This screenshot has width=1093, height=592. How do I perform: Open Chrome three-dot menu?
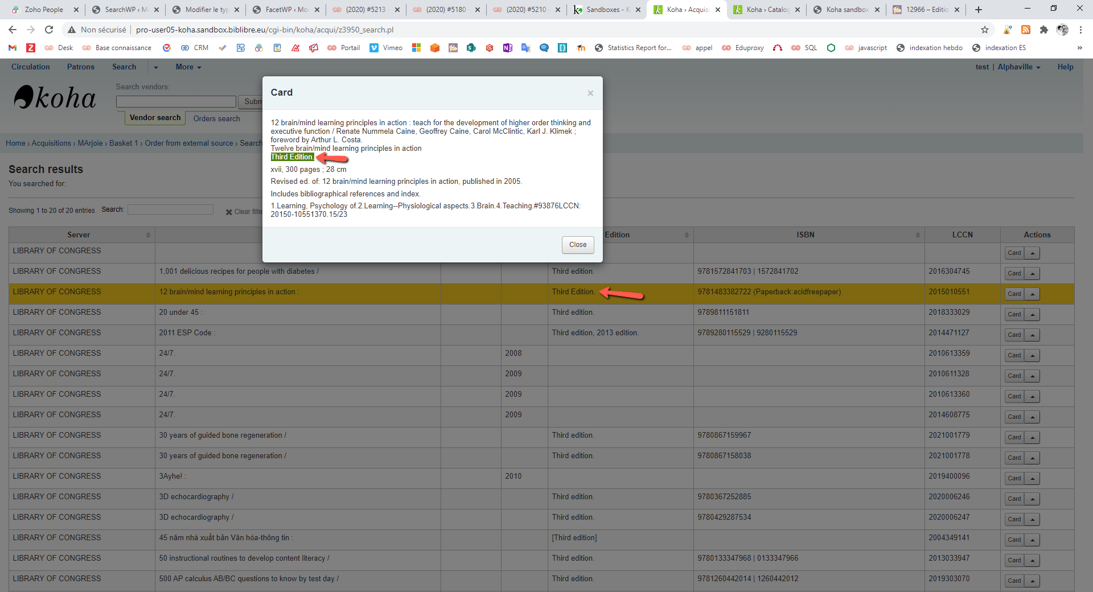click(1080, 30)
